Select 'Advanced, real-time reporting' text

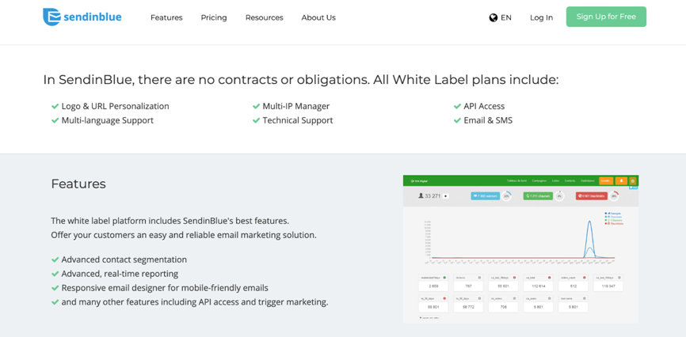click(x=120, y=274)
